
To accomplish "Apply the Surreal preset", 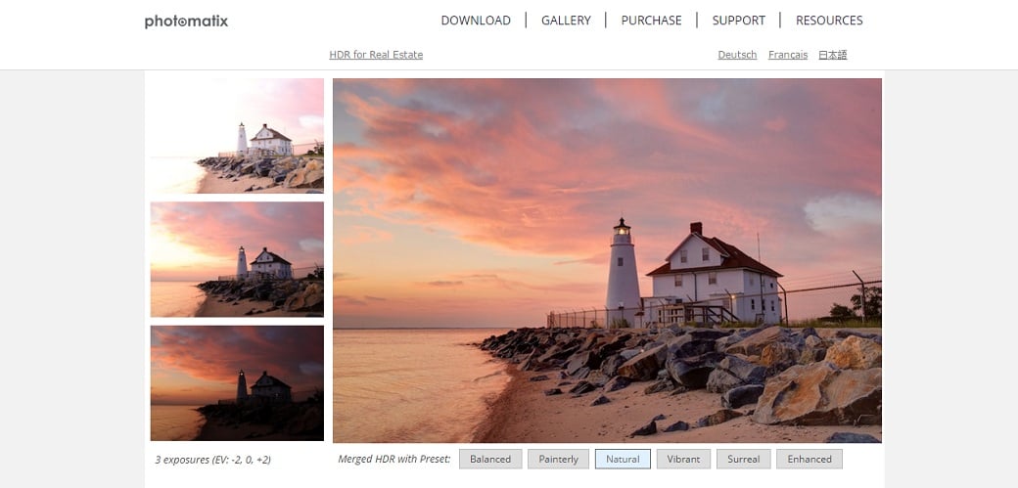I will [744, 459].
